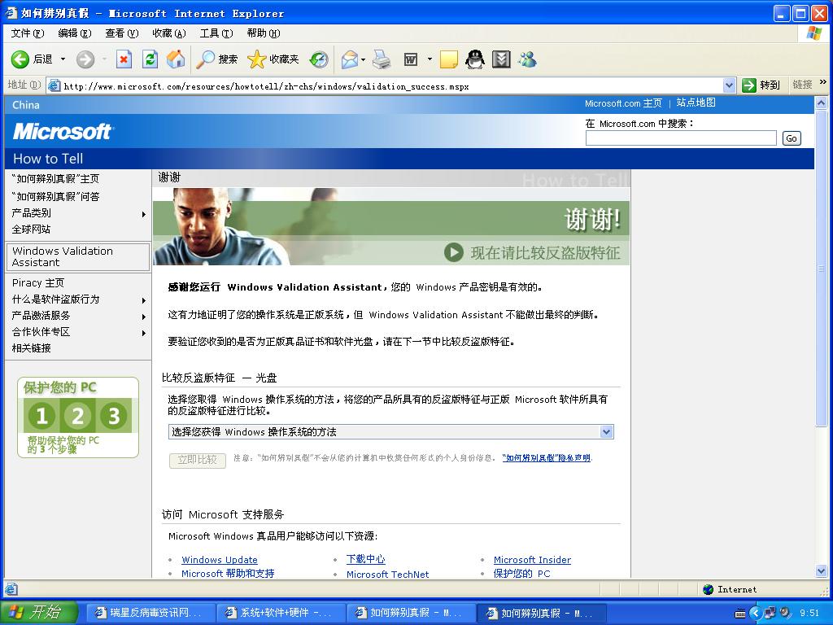833x625 pixels.
Task: Expand 产品类别 submenu arrow
Action: (x=143, y=214)
